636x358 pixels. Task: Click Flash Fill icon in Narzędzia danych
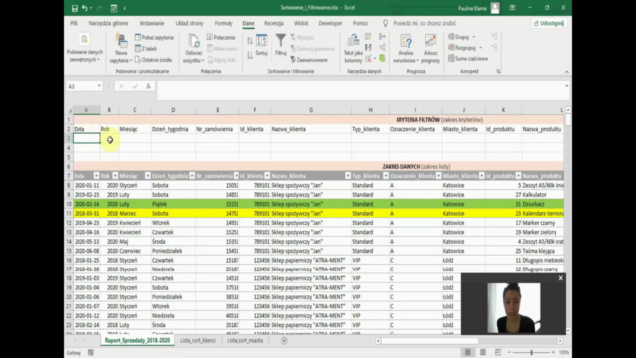[x=368, y=37]
